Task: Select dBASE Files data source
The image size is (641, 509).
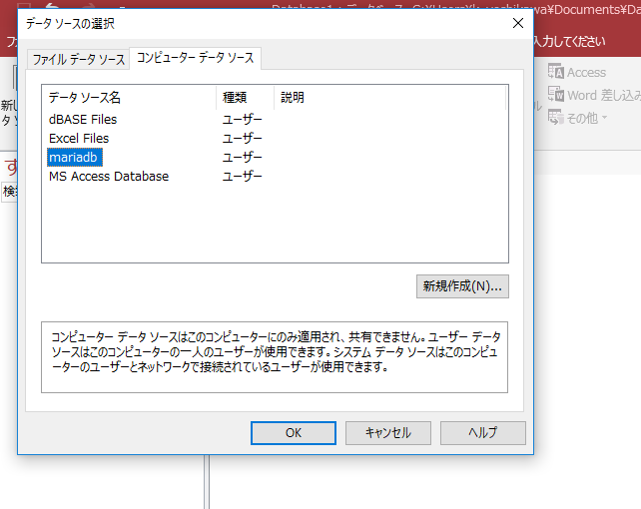Action: 83,120
